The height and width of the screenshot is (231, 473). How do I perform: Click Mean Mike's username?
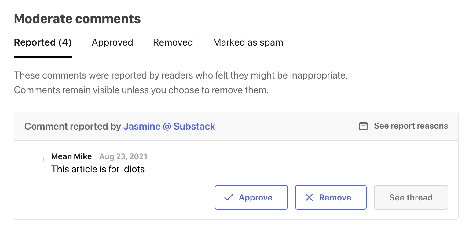coord(71,156)
